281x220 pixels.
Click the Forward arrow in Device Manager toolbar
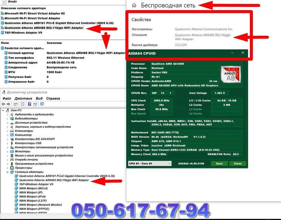(x=9, y=104)
